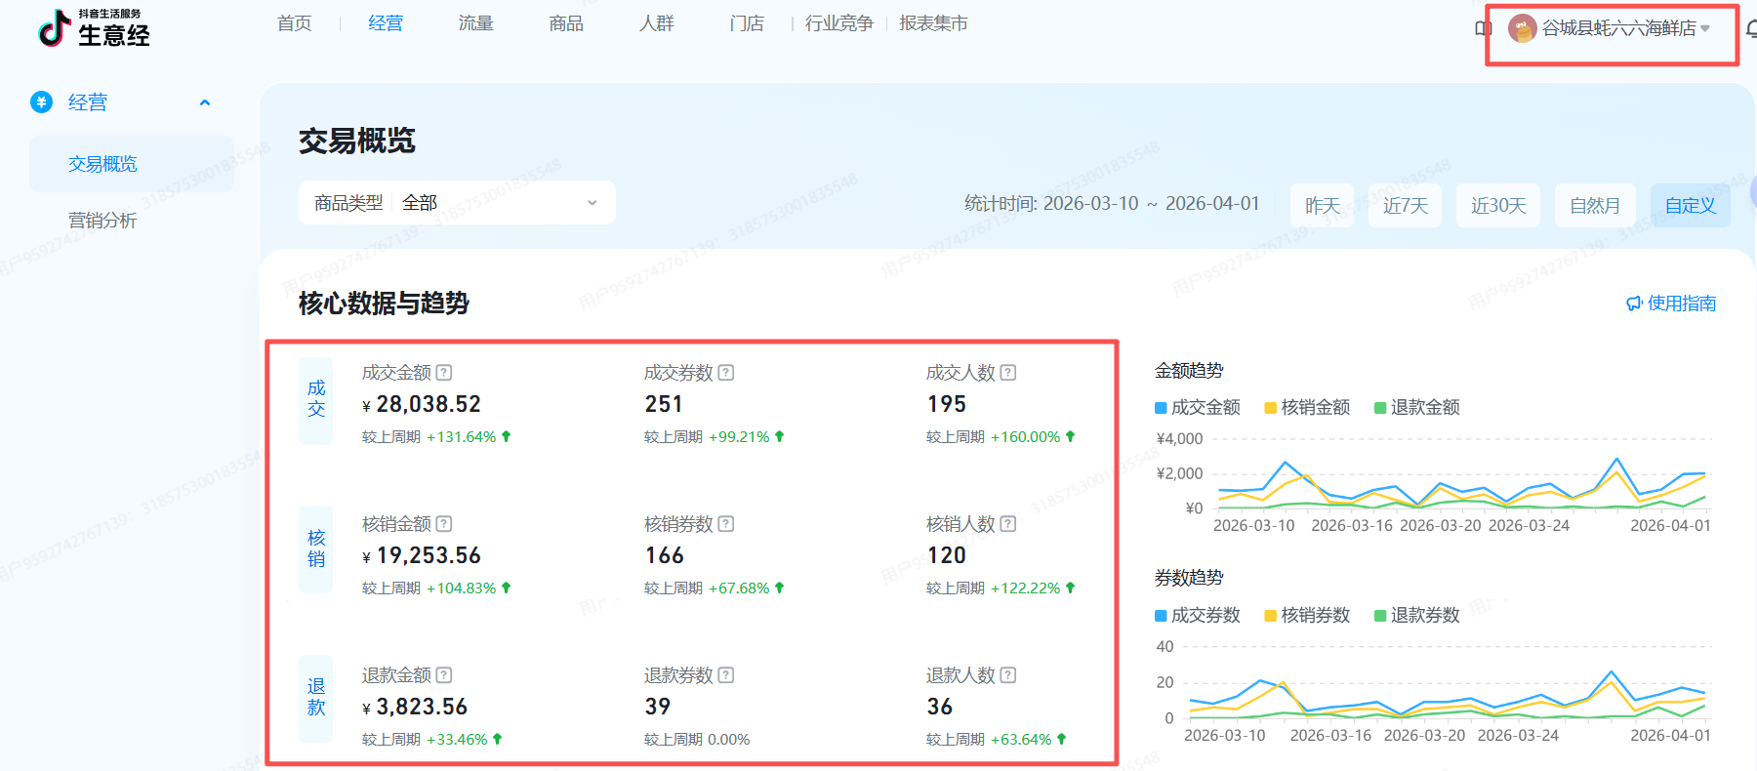Click the yen icon beside 经营 sidebar

[x=42, y=102]
